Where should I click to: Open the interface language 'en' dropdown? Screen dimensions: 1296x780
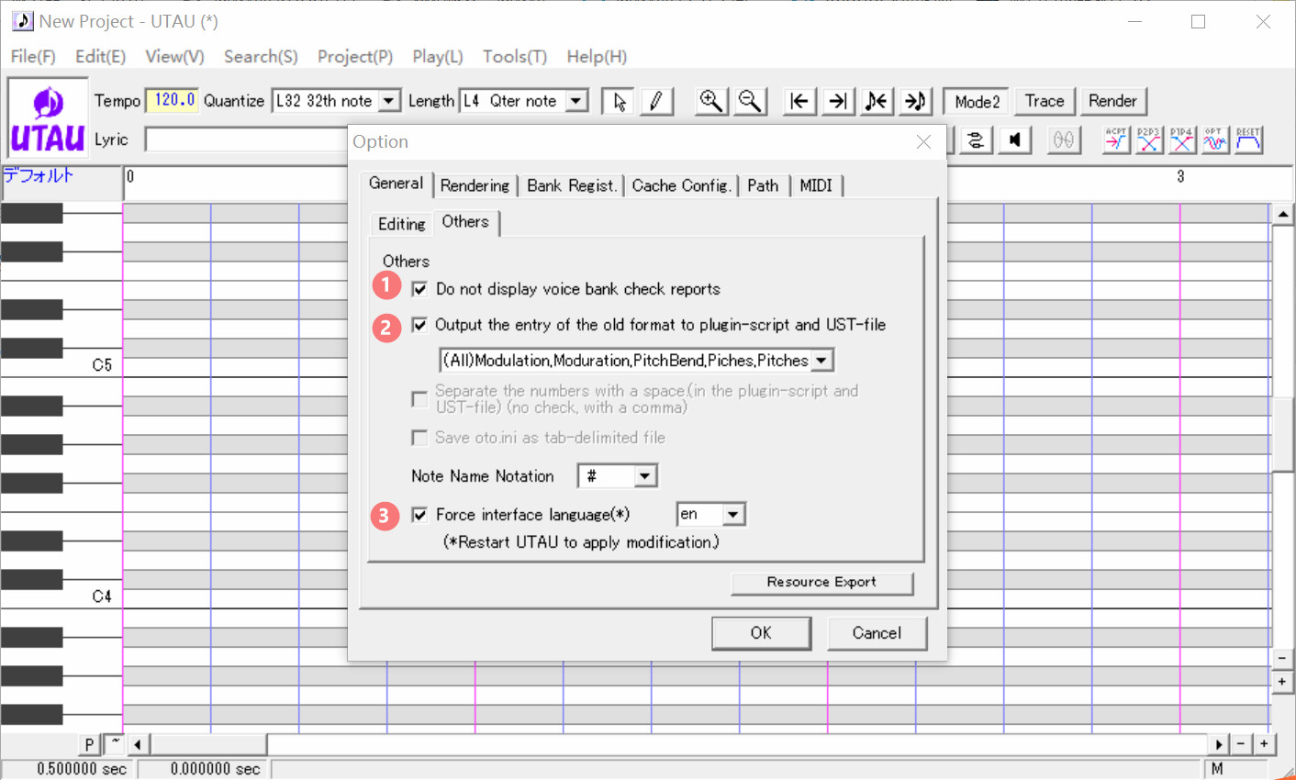pyautogui.click(x=732, y=515)
